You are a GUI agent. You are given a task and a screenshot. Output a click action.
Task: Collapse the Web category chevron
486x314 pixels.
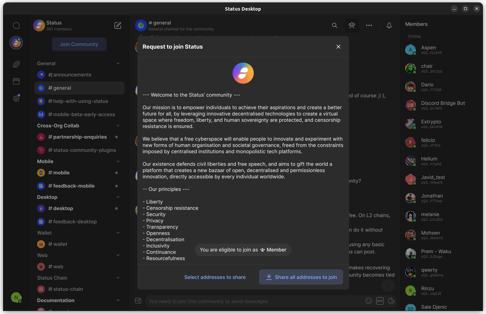118,255
